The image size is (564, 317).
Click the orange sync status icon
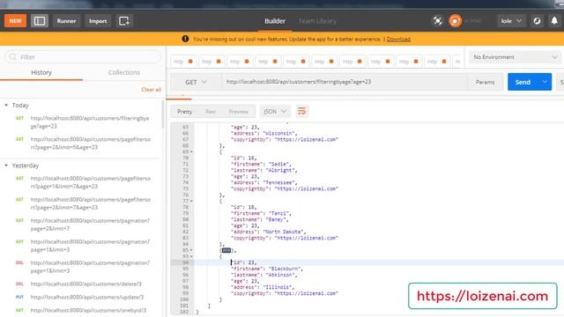click(x=455, y=21)
